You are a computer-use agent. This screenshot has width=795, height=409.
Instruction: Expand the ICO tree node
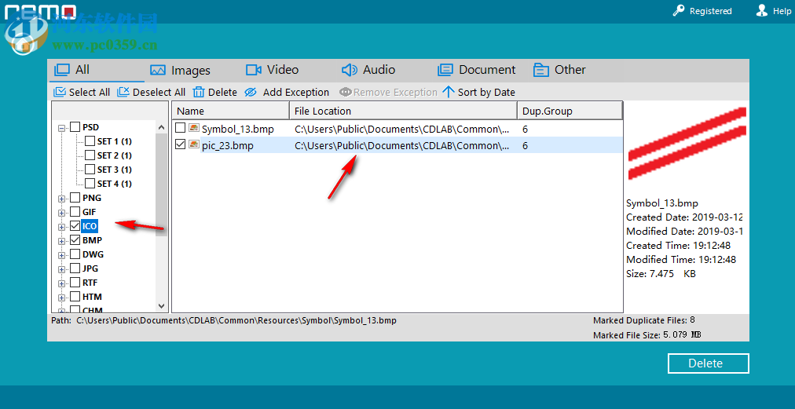click(62, 227)
